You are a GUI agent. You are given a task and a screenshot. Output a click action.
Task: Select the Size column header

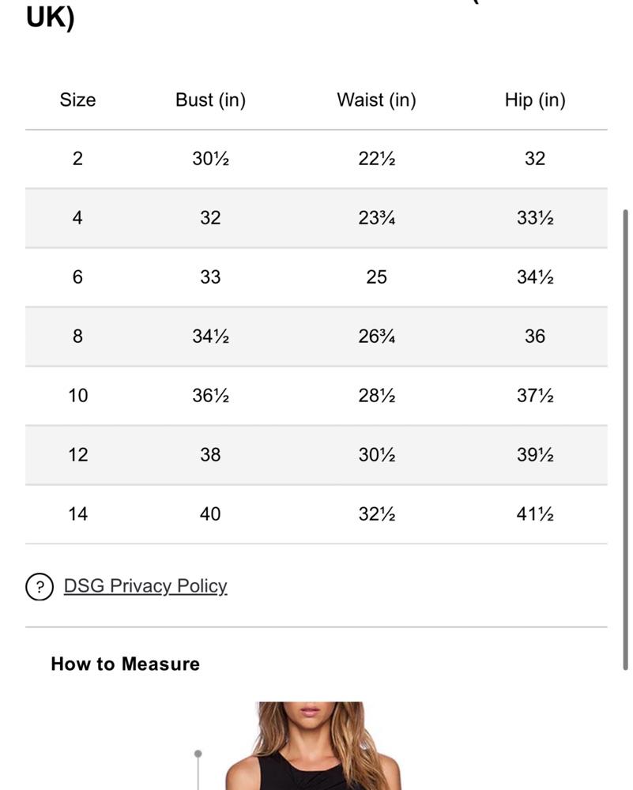tap(77, 100)
